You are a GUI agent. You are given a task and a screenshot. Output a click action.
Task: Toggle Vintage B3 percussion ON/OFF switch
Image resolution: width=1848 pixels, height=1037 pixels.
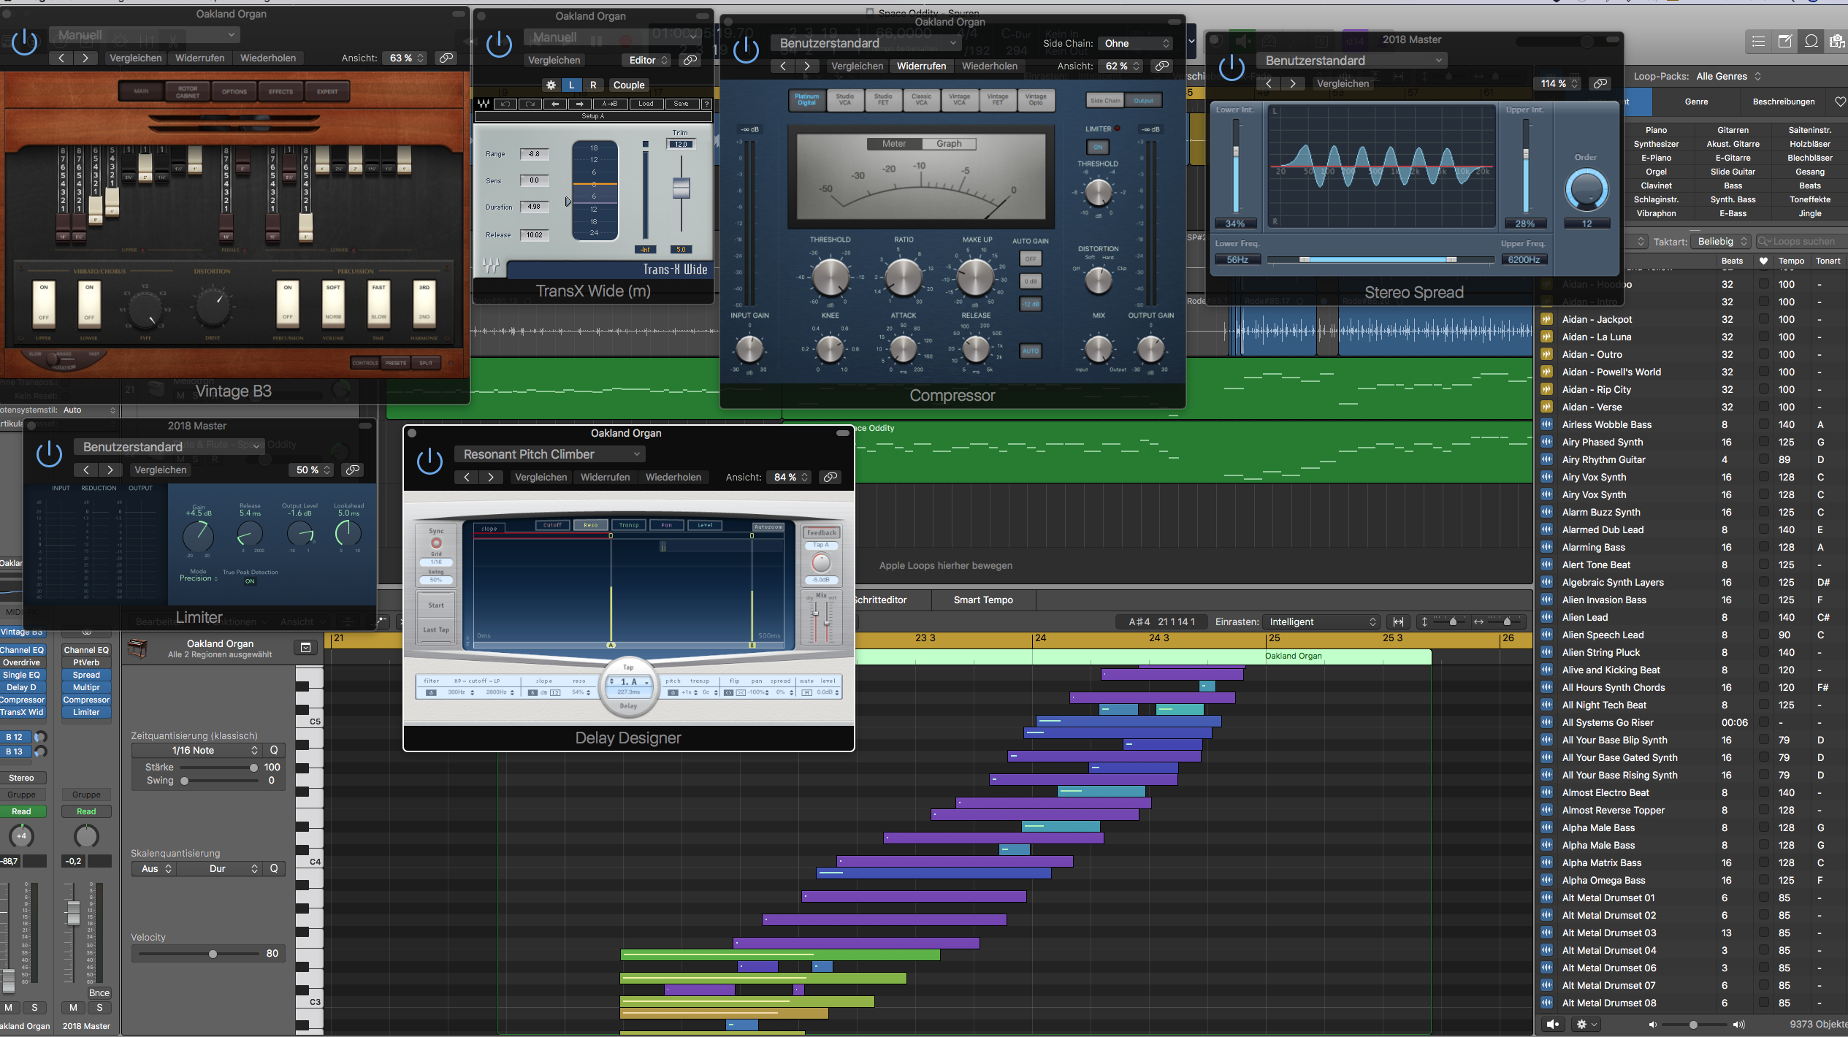pos(288,303)
